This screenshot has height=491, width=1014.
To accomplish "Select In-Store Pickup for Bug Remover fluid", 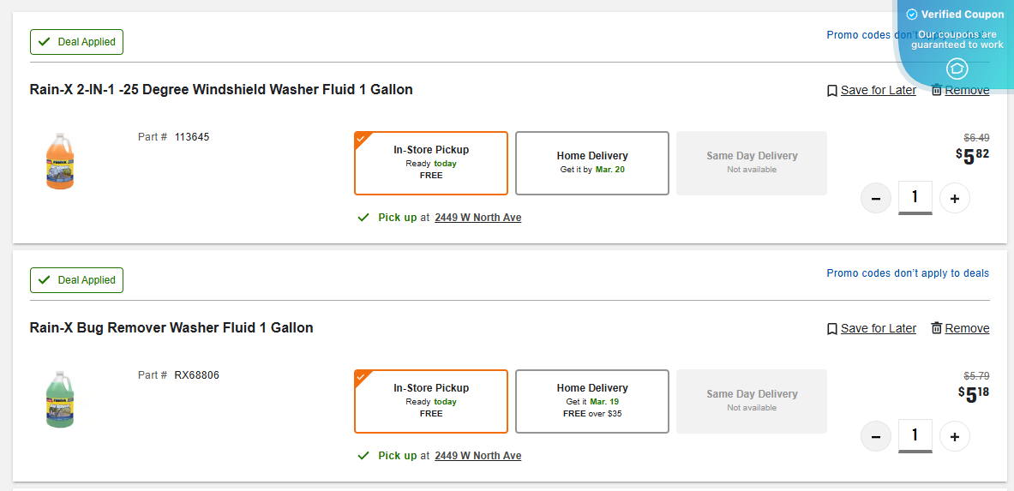I will [430, 401].
